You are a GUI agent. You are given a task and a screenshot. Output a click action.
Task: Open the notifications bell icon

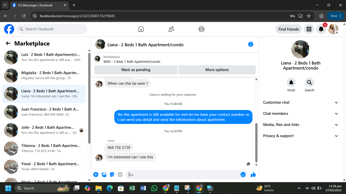(321, 29)
